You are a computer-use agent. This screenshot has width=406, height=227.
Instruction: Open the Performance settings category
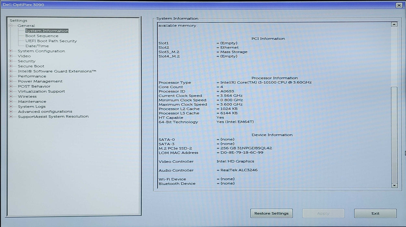(x=32, y=76)
